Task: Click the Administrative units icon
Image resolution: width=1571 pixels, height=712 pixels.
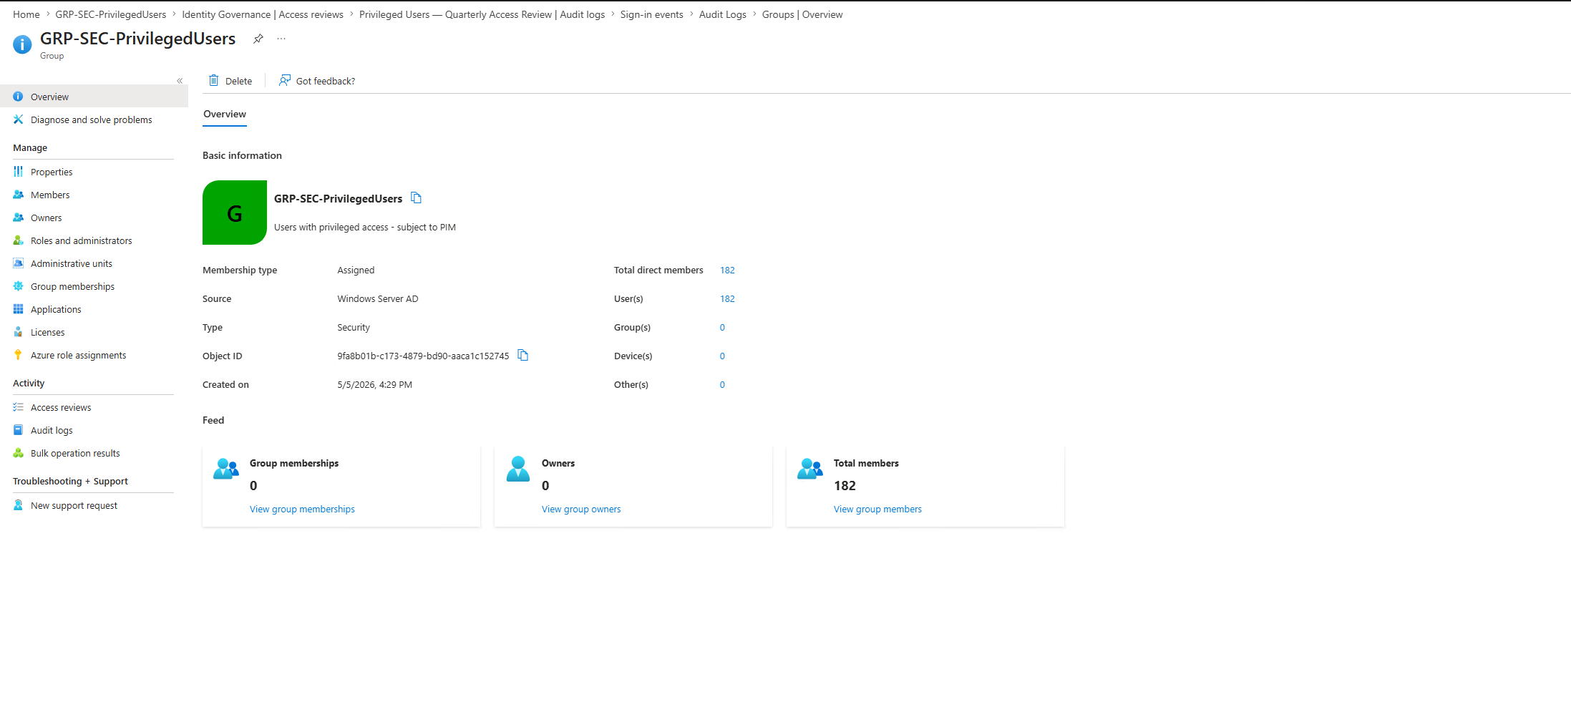Action: pos(18,263)
